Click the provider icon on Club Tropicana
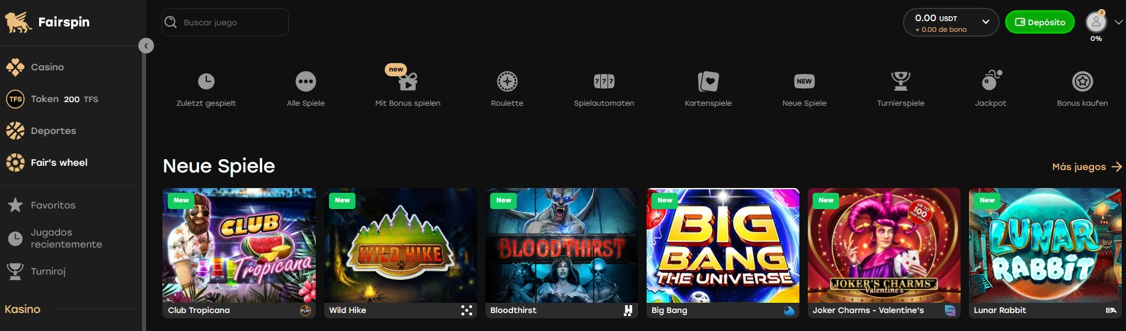 pos(306,311)
